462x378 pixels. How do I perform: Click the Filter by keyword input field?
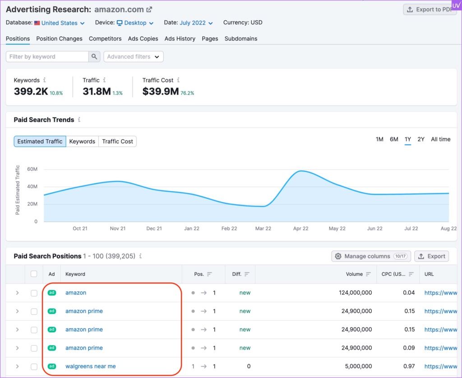[47, 57]
